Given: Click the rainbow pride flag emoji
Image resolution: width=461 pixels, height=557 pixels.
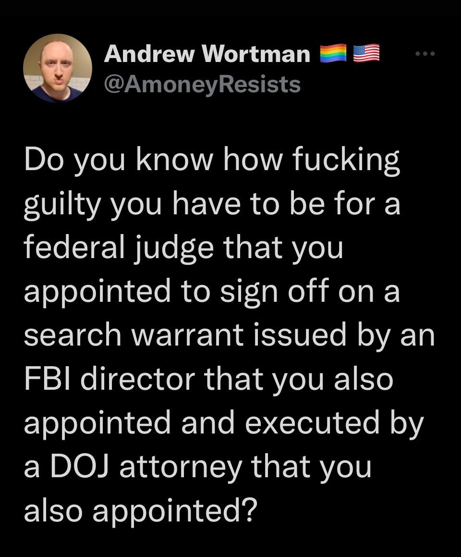Looking at the screenshot, I should pyautogui.click(x=333, y=54).
